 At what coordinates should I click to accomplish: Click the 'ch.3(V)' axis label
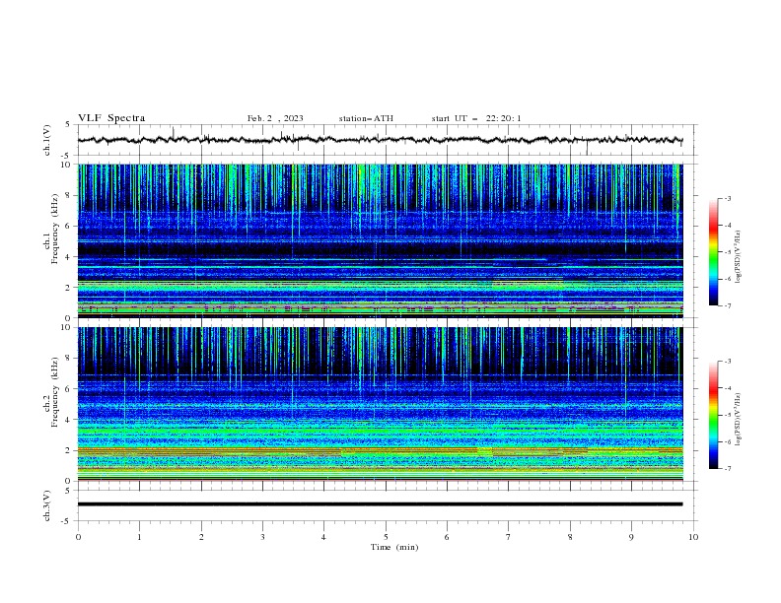(47, 505)
